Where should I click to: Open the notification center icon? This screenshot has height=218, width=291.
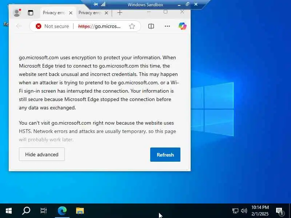[x=279, y=211]
